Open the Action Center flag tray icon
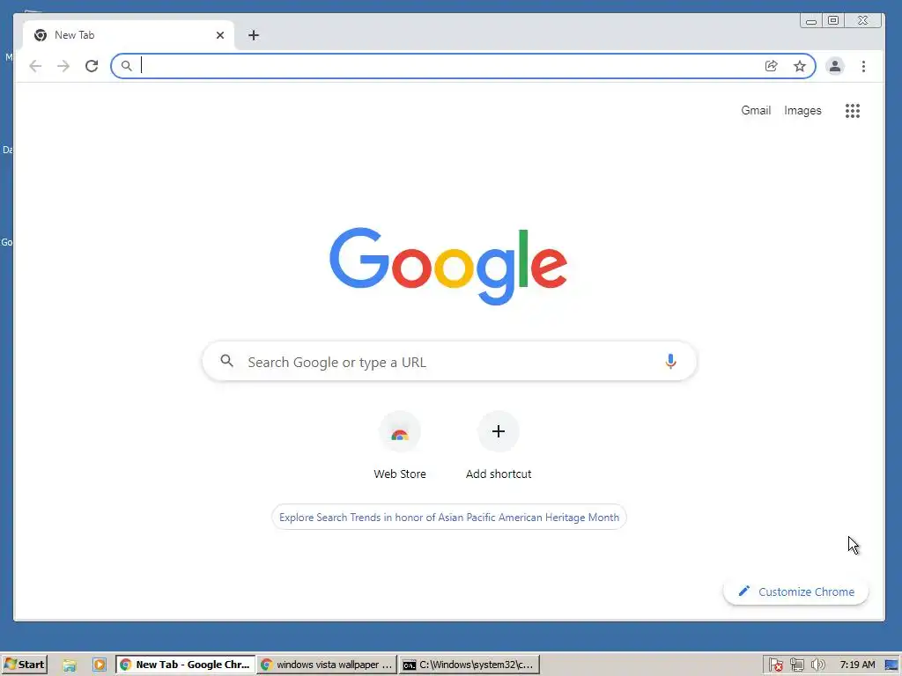 775,665
